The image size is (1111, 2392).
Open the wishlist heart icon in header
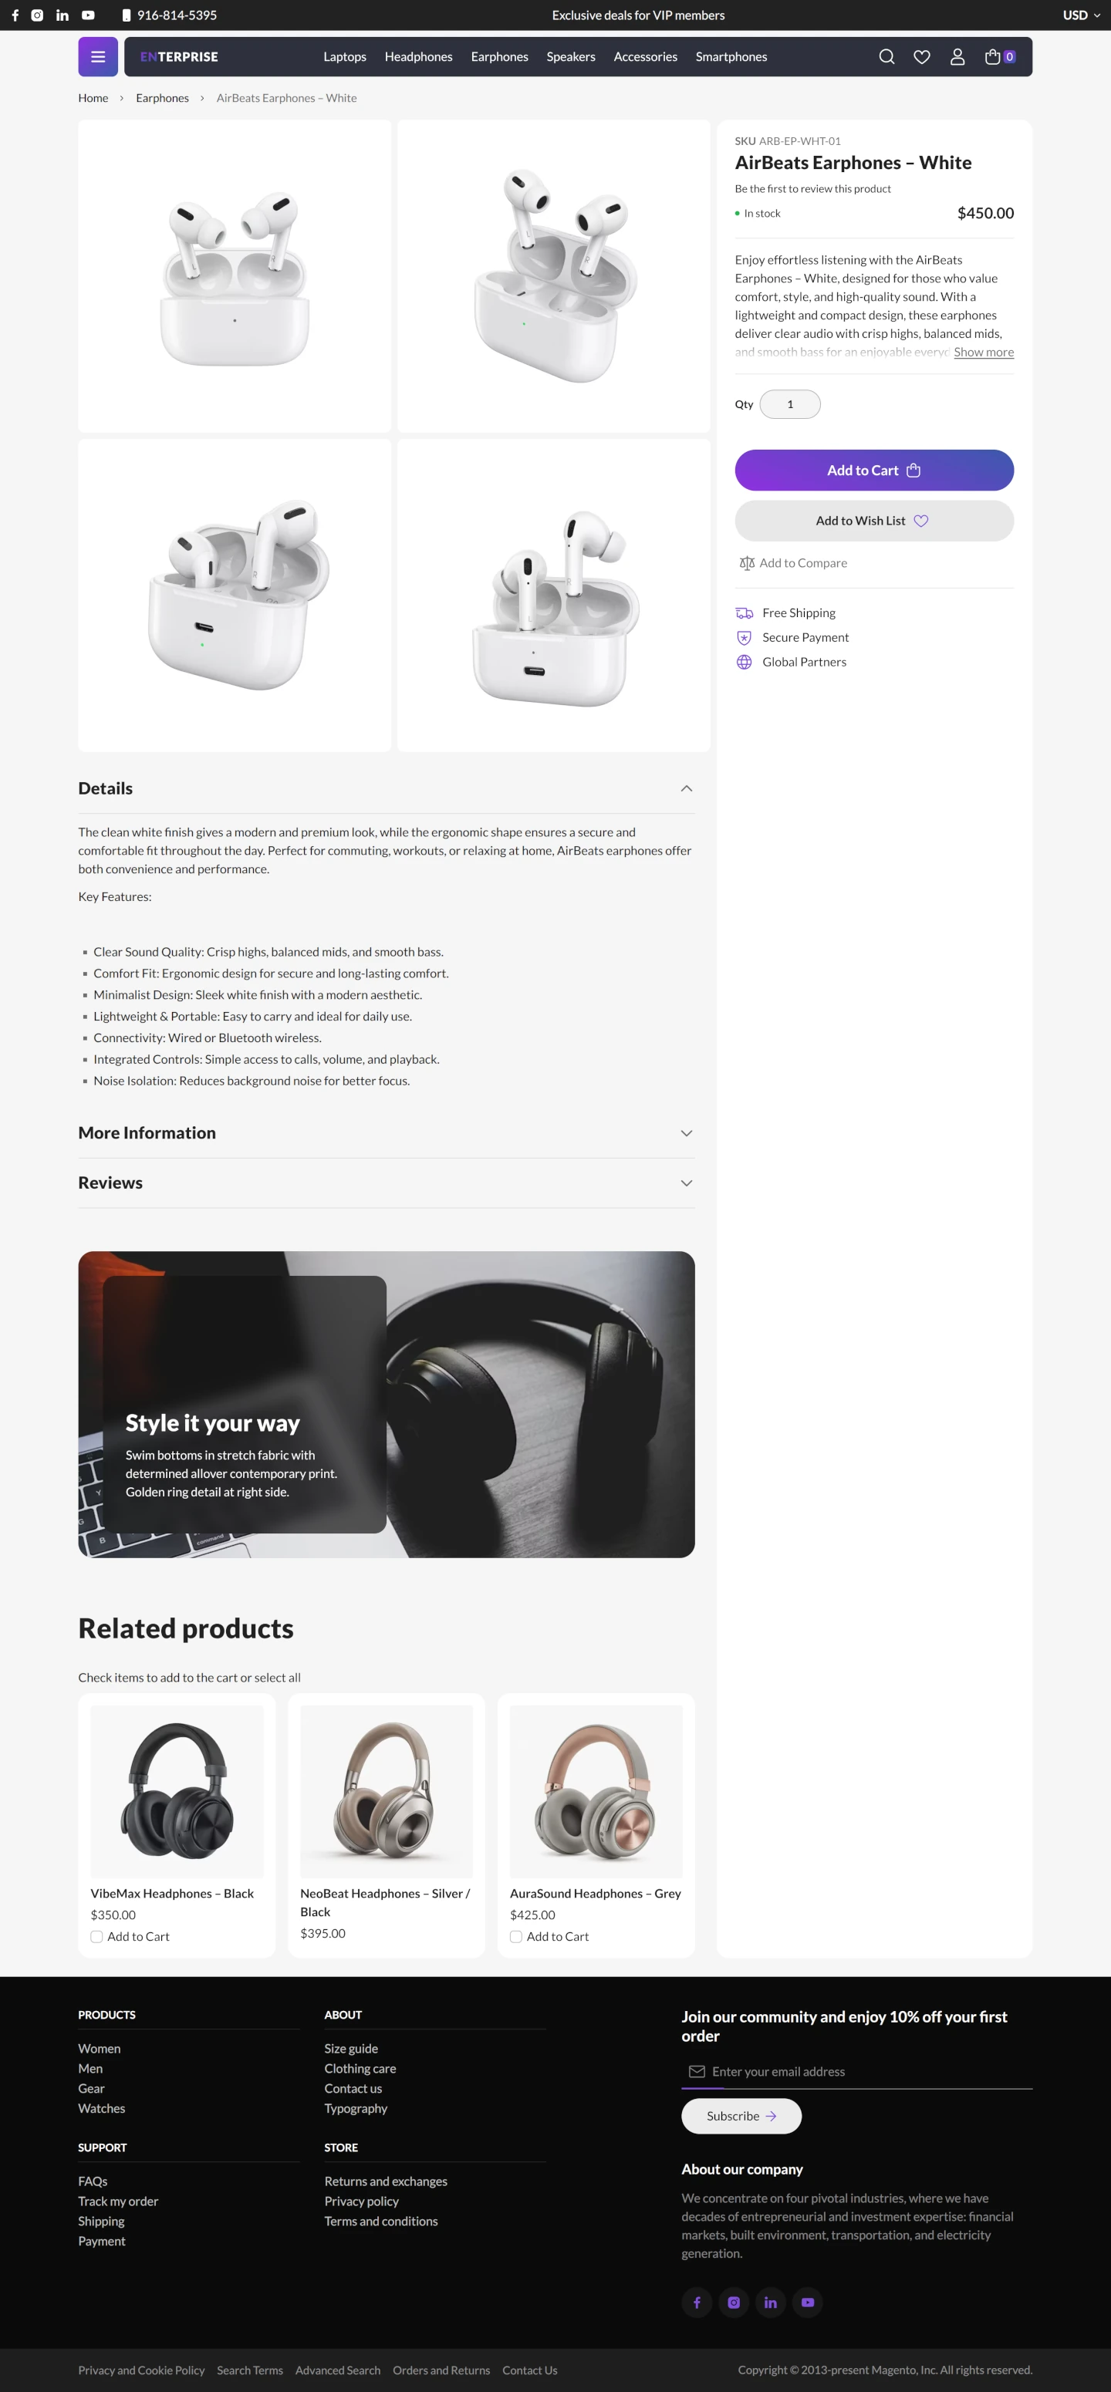click(921, 56)
